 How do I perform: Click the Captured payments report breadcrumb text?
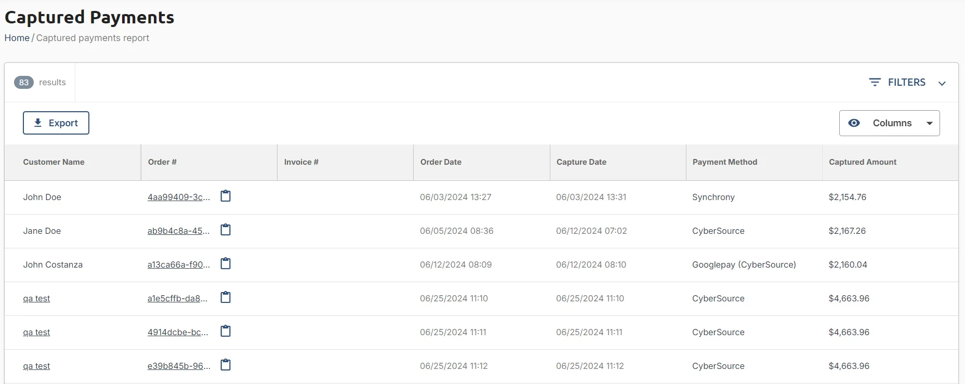coord(92,38)
